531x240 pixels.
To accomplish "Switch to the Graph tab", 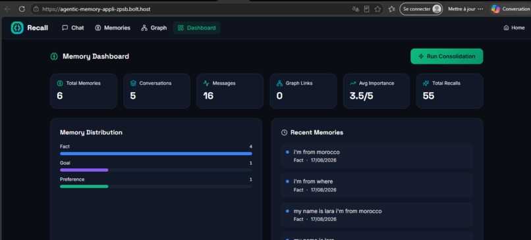I will [154, 28].
